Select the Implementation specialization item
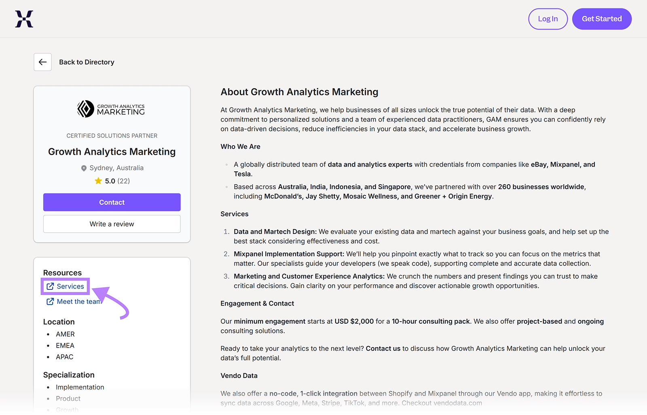 click(80, 387)
